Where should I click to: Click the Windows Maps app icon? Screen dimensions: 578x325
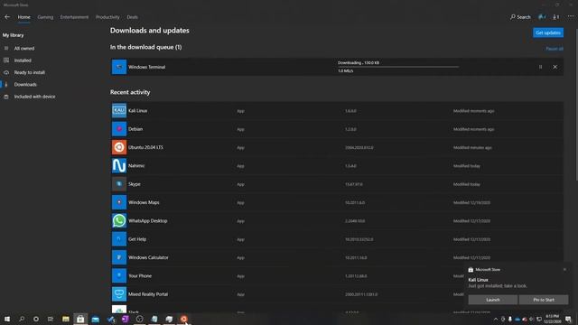[119, 202]
